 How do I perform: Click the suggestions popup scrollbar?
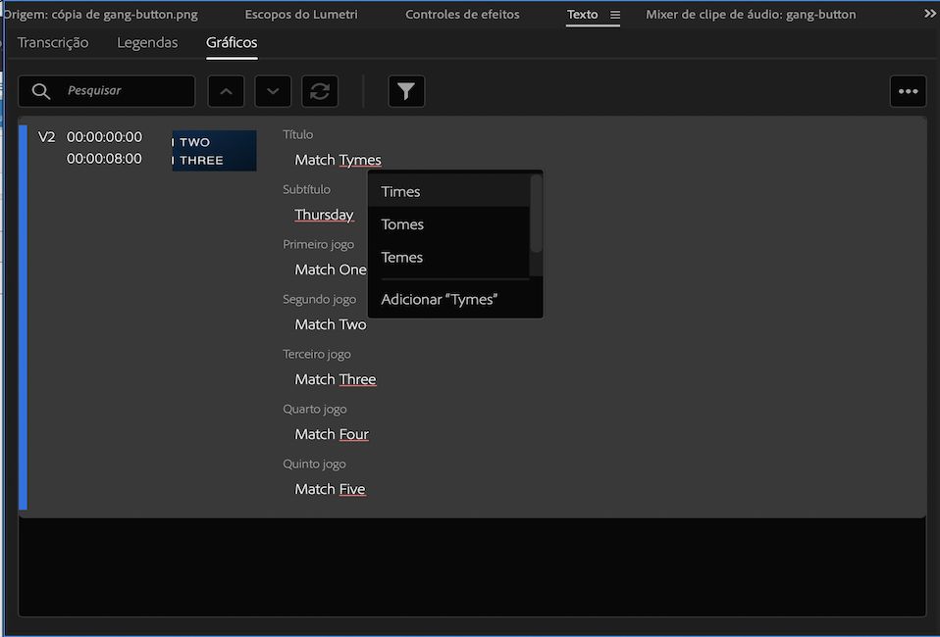536,214
